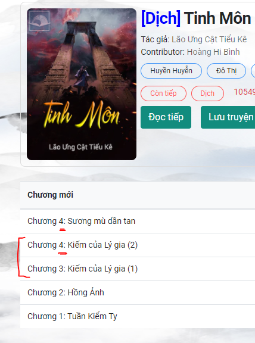Click the Còn tiếp status tag

tap(163, 93)
